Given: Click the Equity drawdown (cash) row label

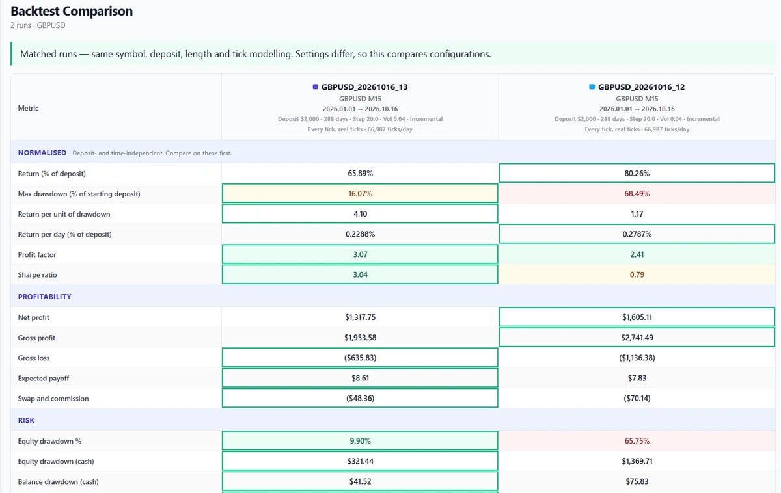Looking at the screenshot, I should coord(57,461).
